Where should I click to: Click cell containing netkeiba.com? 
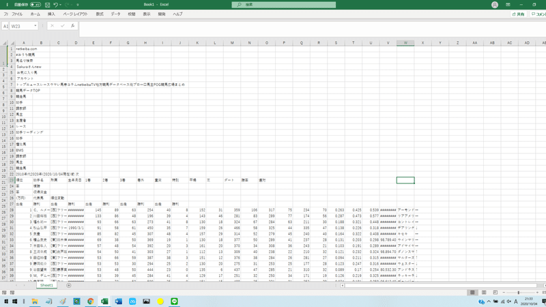coord(24,49)
